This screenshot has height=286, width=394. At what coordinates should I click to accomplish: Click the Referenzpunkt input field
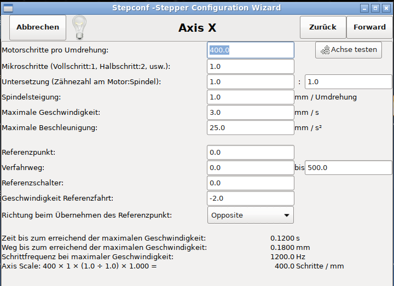click(x=251, y=152)
